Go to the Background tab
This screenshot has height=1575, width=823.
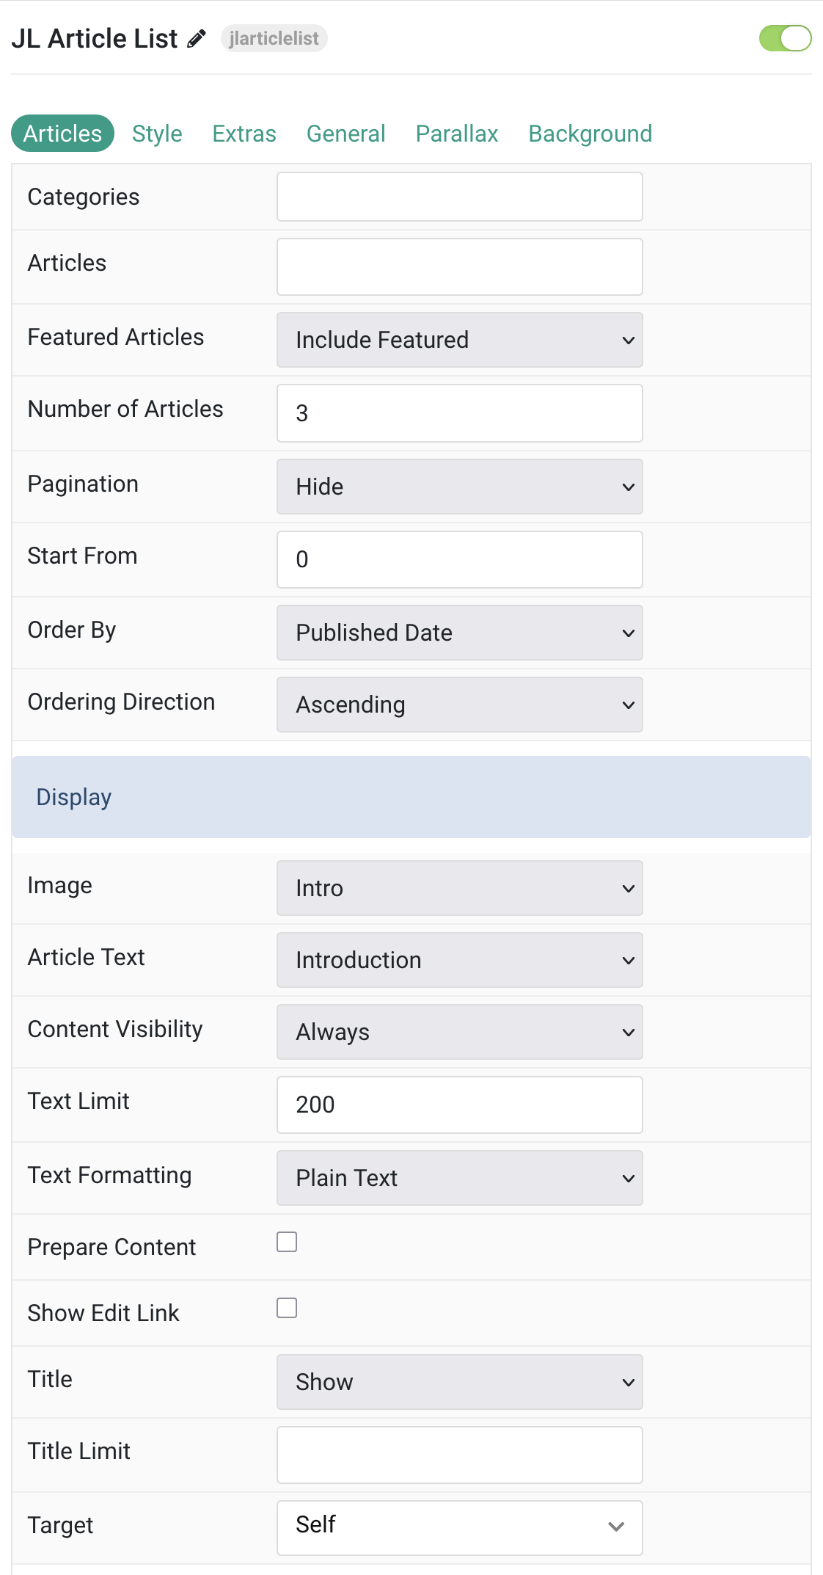(590, 134)
